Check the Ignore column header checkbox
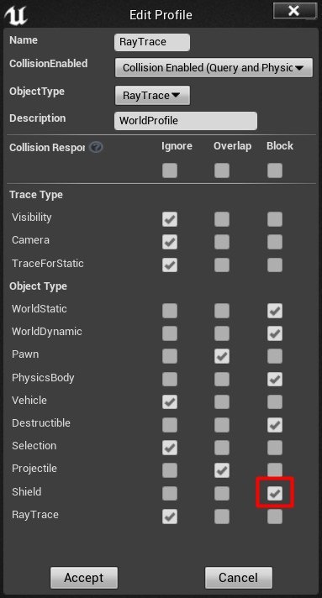This screenshot has width=322, height=598. click(x=170, y=170)
